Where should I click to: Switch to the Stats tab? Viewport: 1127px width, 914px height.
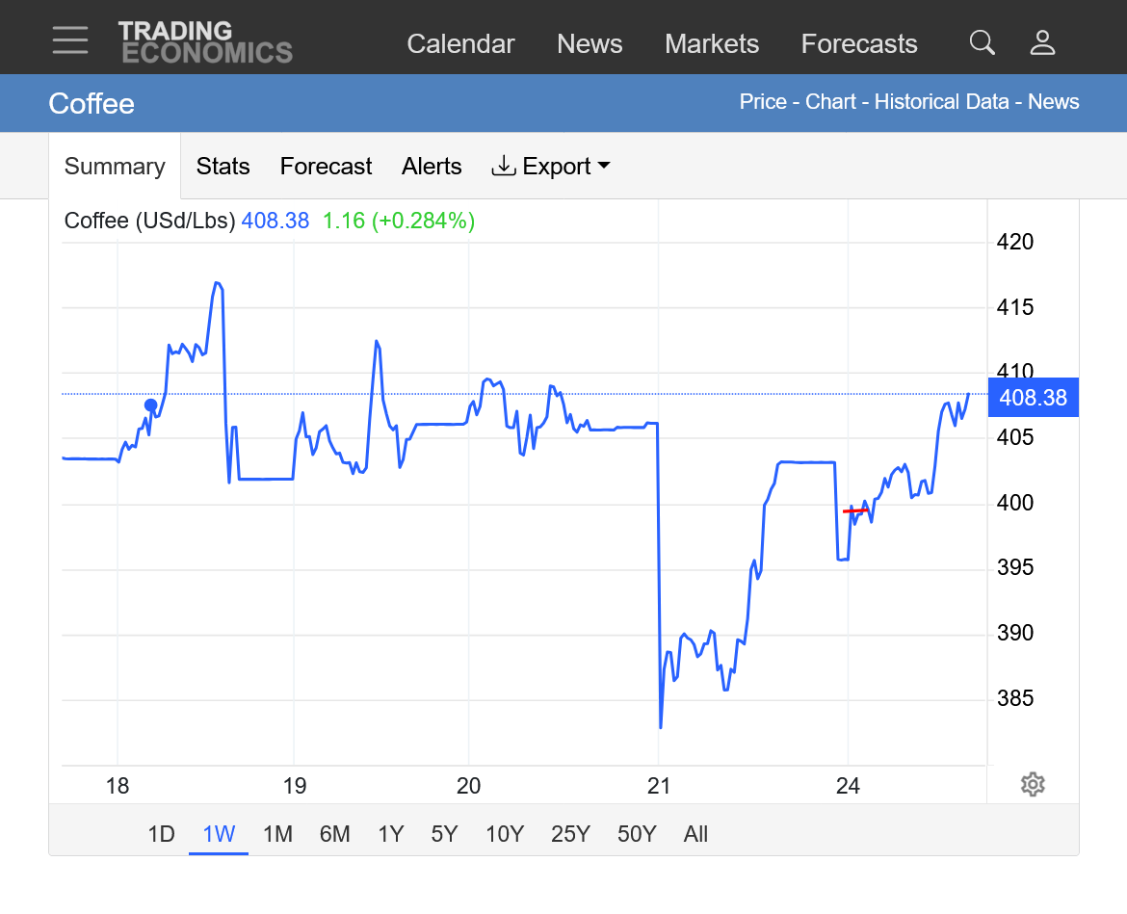223,167
